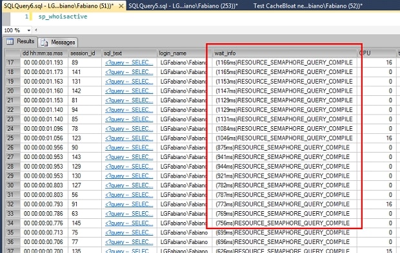This screenshot has width=400, height=253.
Task: Click wait_info cell starting (1166ms)
Action: [285, 62]
